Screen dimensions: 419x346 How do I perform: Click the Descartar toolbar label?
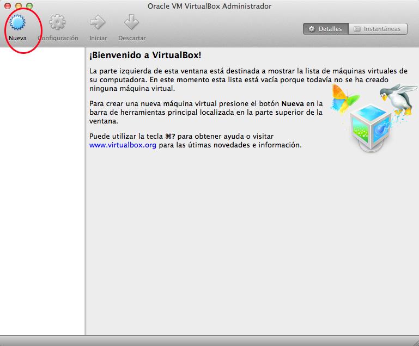point(132,38)
